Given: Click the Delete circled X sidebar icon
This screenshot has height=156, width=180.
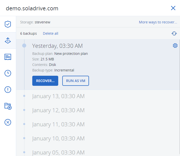Looking at the screenshot, I should point(8,122).
